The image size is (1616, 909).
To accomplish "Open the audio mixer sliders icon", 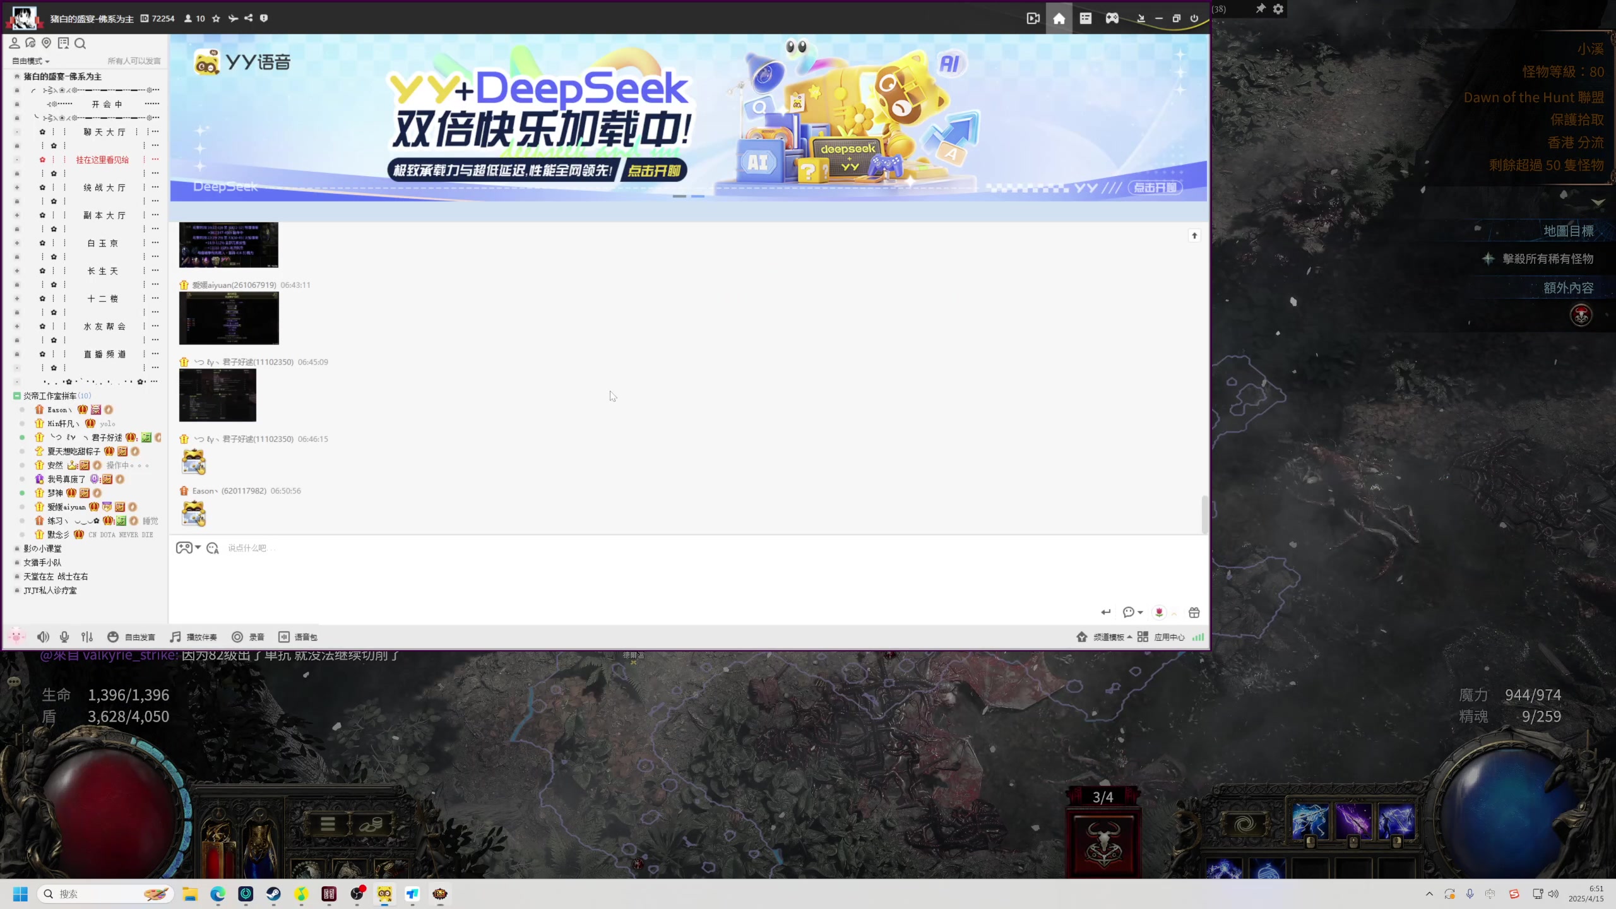I will click(x=87, y=637).
